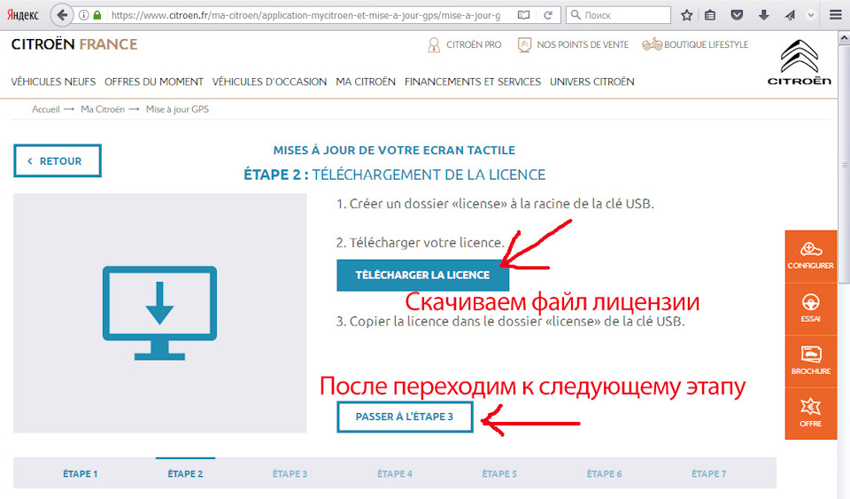Click the page vertical scrollbar thumb
Image resolution: width=850 pixels, height=499 pixels.
(844, 164)
